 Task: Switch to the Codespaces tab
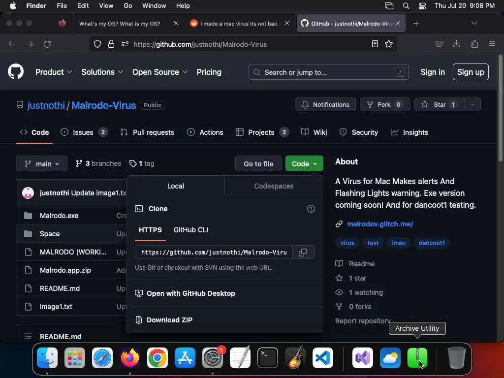[x=274, y=186]
